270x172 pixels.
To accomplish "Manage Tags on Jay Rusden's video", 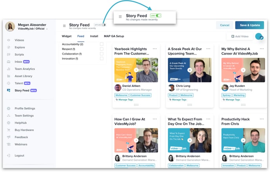I will click(x=232, y=100).
